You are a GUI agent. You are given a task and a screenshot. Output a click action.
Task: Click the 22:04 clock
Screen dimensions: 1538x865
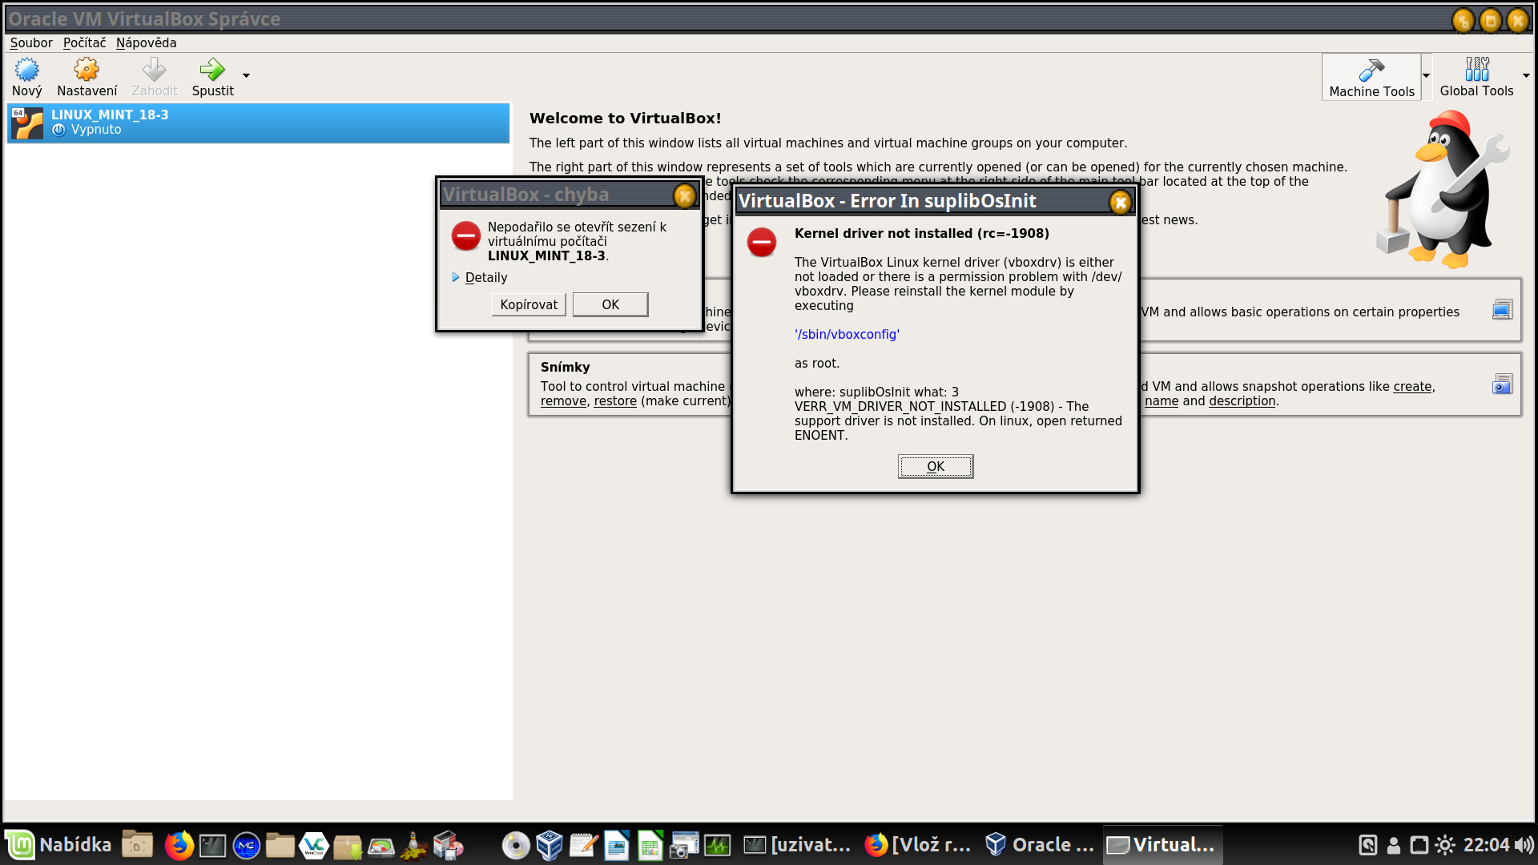click(x=1486, y=845)
